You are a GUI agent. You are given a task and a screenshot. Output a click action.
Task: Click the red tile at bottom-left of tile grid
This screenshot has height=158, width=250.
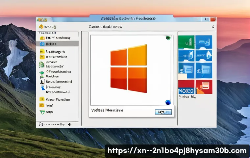pos(186,87)
